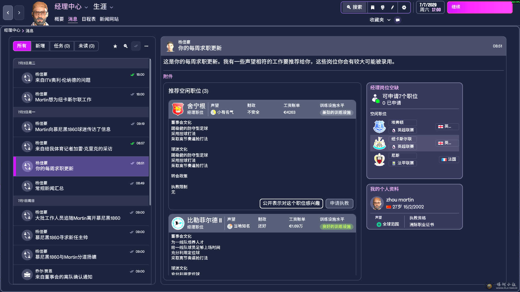This screenshot has height=292, width=520.
Task: Open the settings gear icon
Action: pyautogui.click(x=404, y=7)
